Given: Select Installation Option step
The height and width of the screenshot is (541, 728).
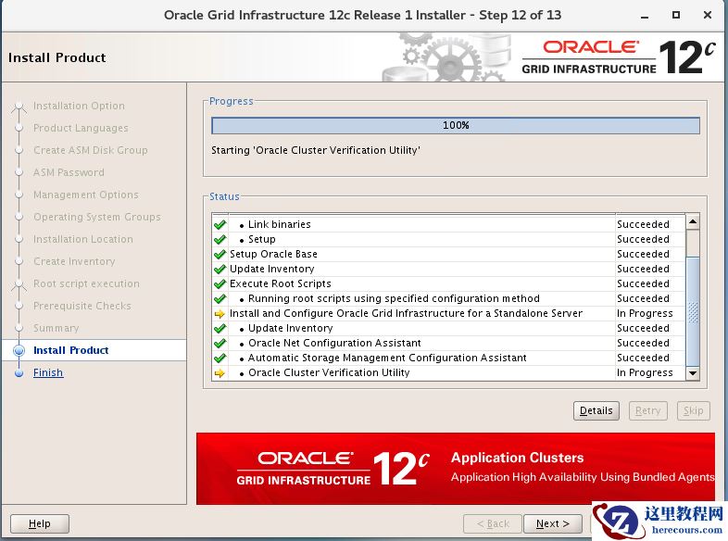Looking at the screenshot, I should [79, 106].
